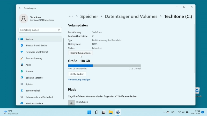Click the Windows Update icon
The width and height of the screenshot is (207, 116).
[x=22, y=103]
